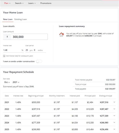Image resolution: width=119 pixels, height=133 pixels.
Task: Switch to the Existing Loan tab
Action: pos(21,19)
